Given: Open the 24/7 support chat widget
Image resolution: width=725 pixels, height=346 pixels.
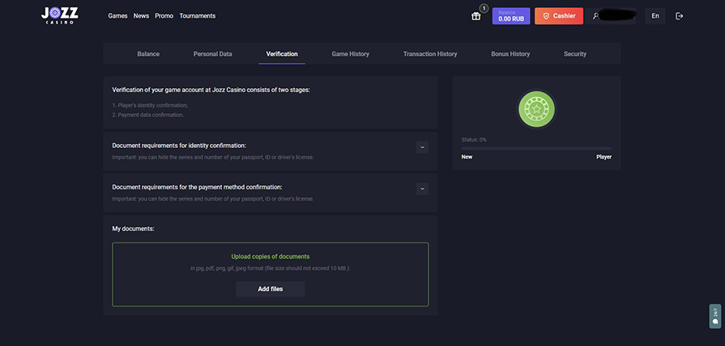Looking at the screenshot, I should tap(714, 315).
